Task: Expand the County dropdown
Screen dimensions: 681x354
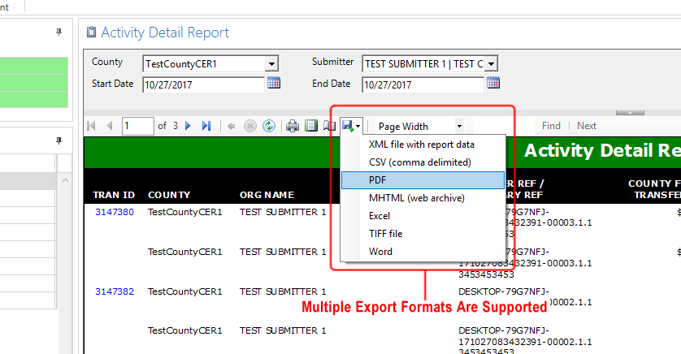Action: pos(271,63)
